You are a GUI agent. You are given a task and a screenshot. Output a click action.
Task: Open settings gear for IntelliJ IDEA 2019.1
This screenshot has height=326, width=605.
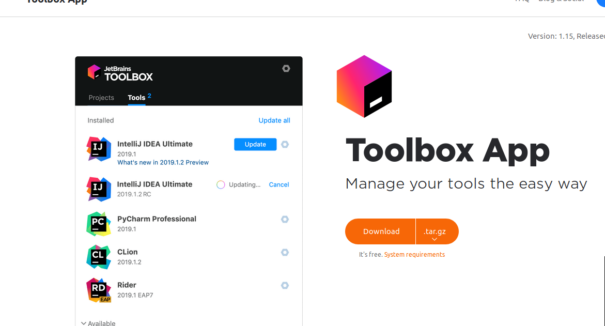tap(285, 144)
